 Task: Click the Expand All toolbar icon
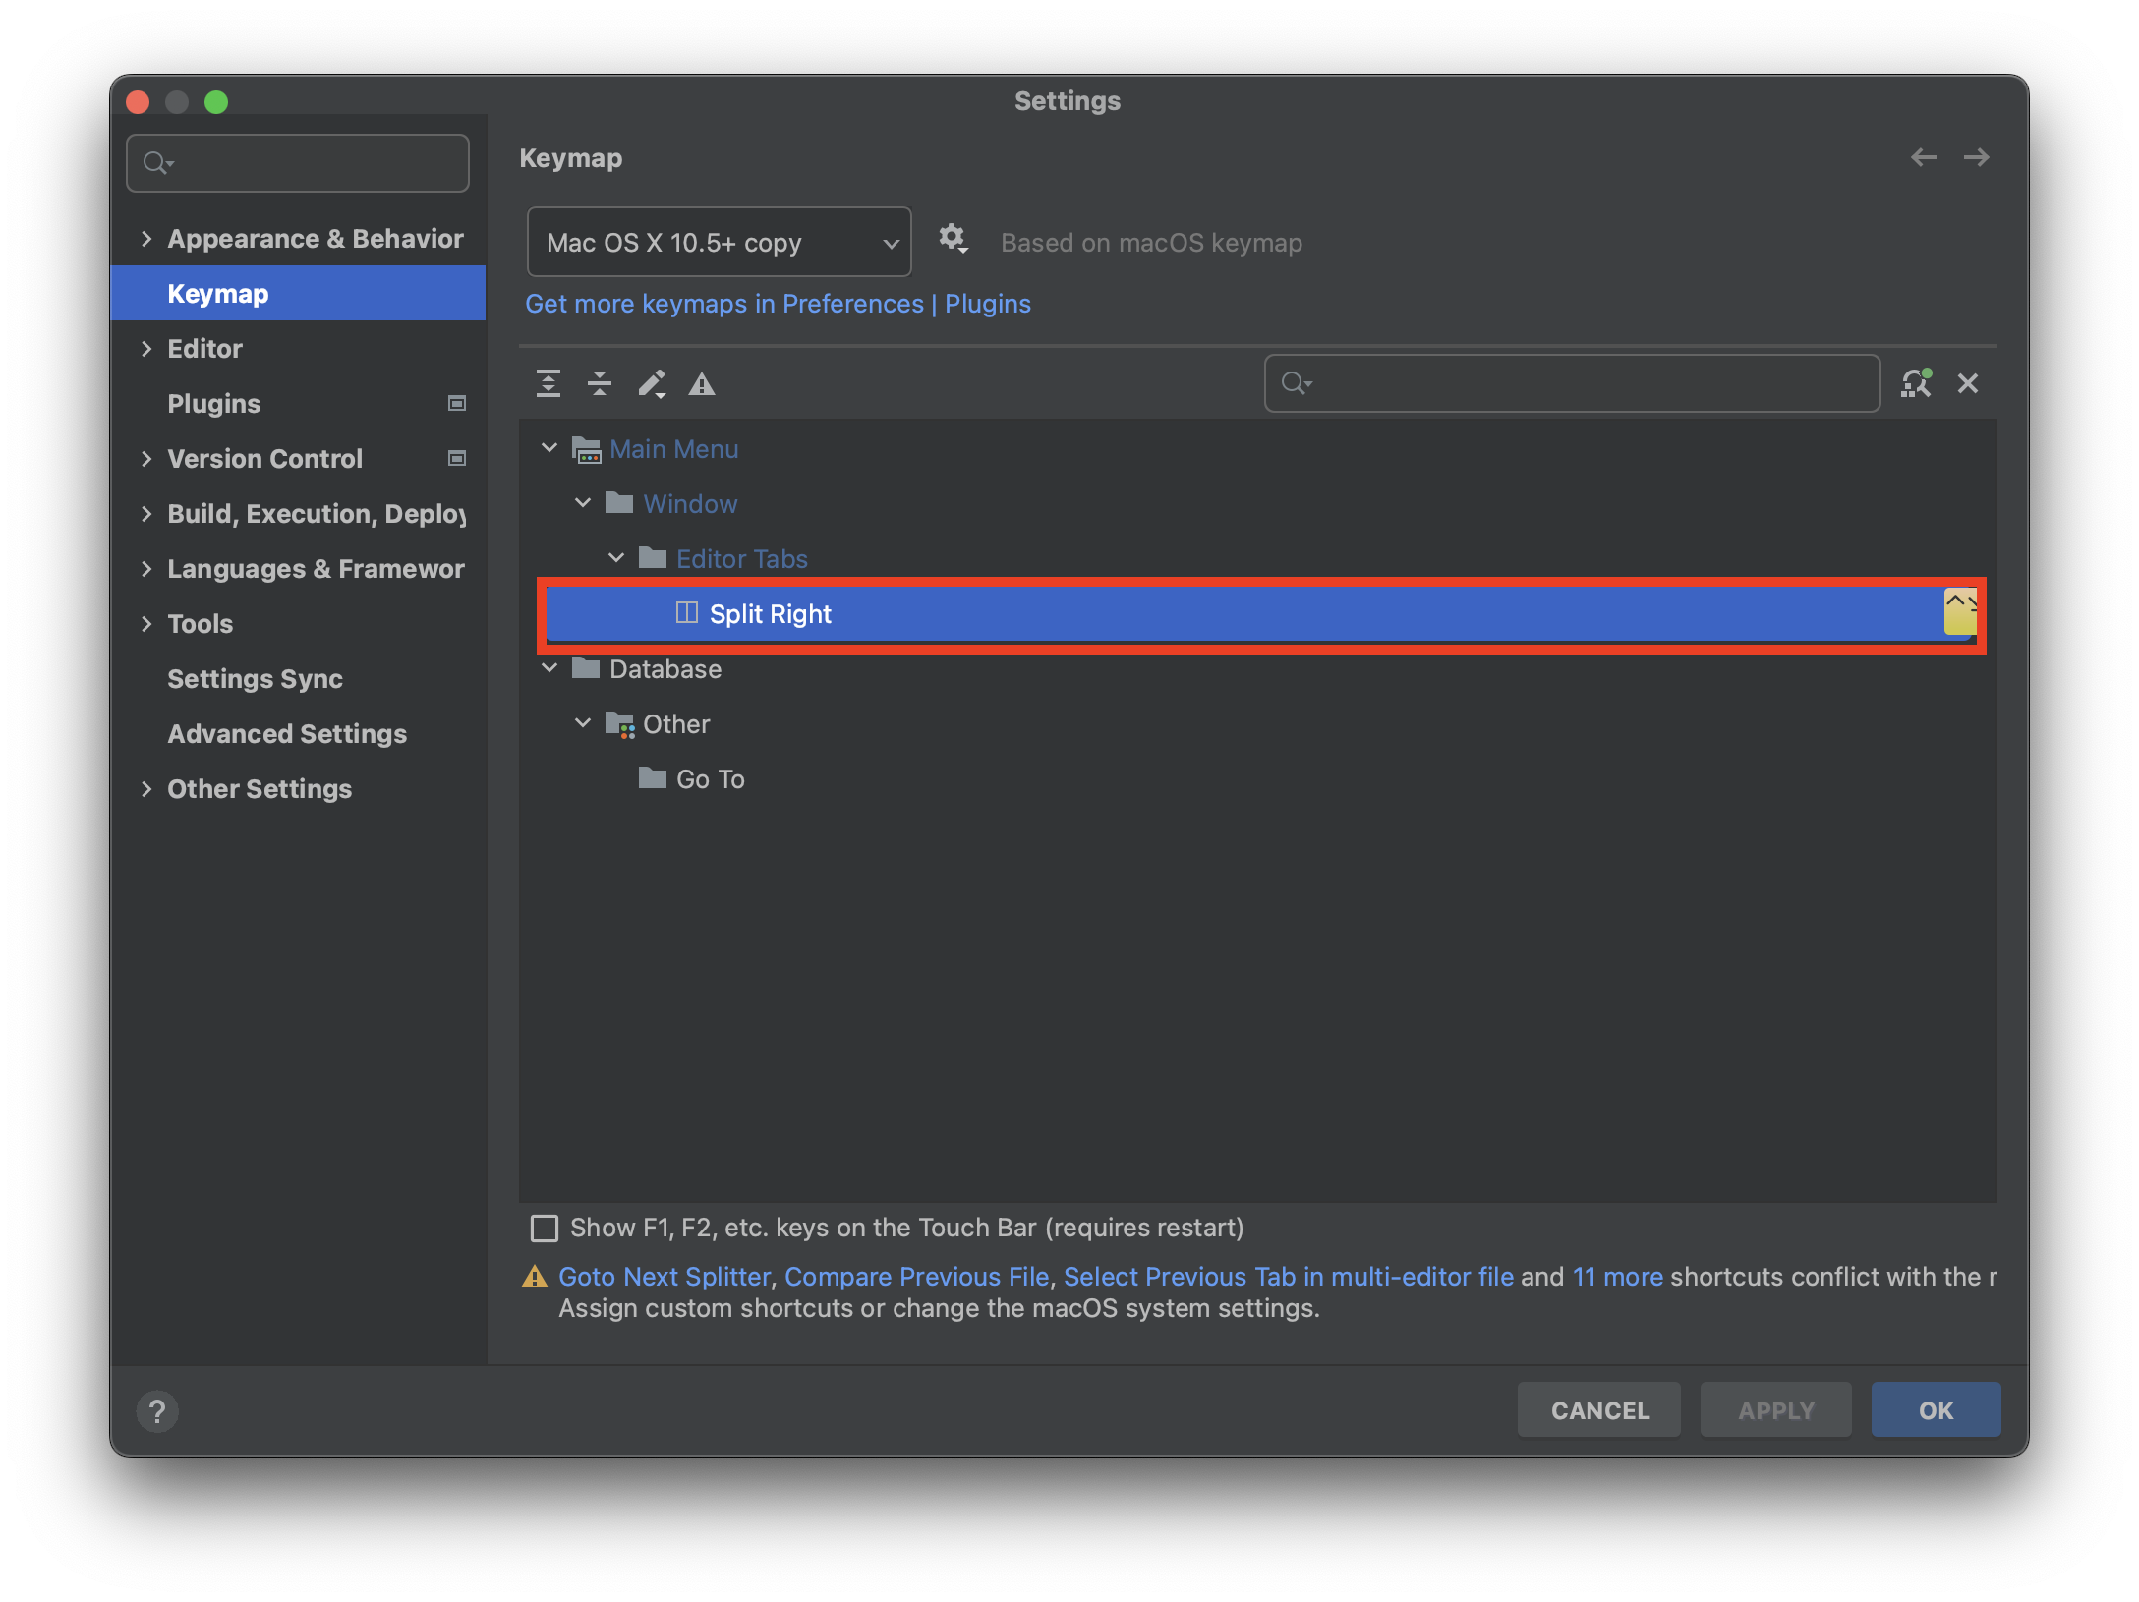pos(549,383)
